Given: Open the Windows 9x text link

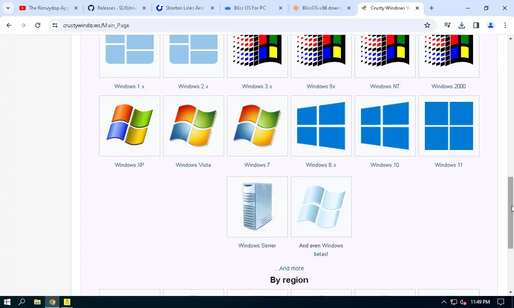Looking at the screenshot, I should (x=321, y=86).
